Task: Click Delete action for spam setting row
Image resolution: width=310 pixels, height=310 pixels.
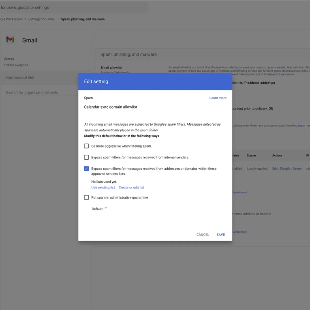Action: (297, 169)
